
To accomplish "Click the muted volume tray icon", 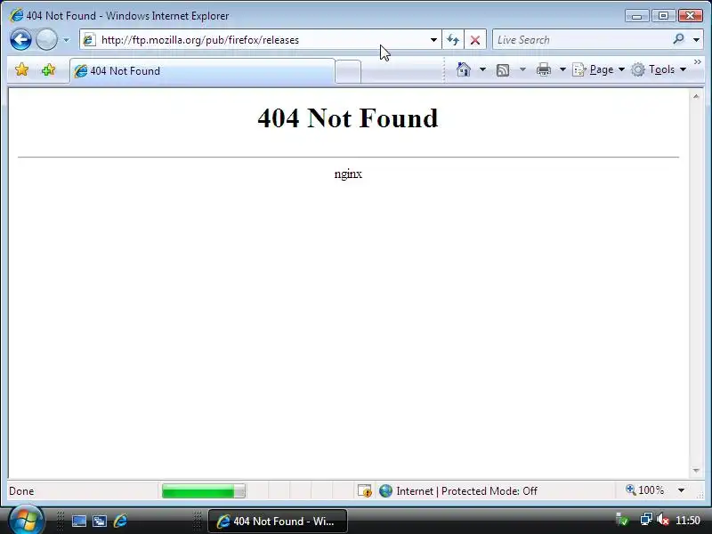I will [x=663, y=520].
